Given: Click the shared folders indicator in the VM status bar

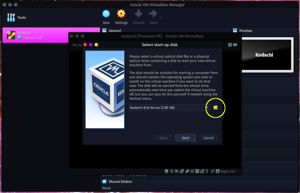Looking at the screenshot, I should pyautogui.click(x=192, y=171).
